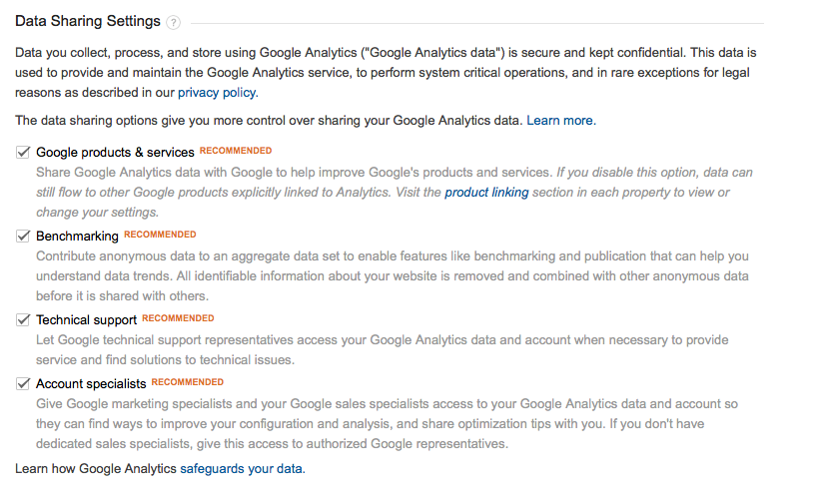Follow the Learn more link

(x=561, y=121)
